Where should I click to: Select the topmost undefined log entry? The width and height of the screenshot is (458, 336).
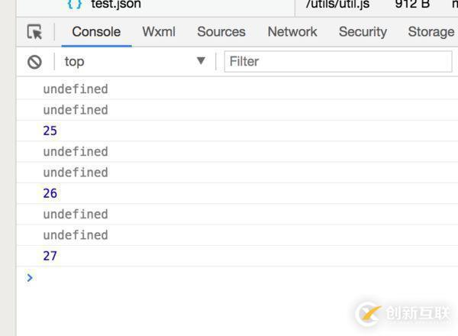76,89
